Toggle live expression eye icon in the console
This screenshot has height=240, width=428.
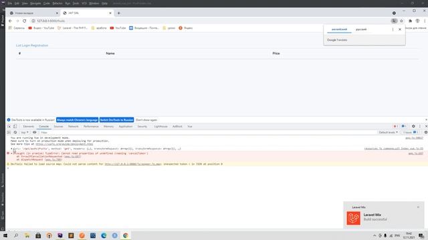pos(34,133)
